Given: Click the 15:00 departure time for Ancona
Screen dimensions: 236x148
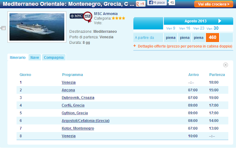Looking at the screenshot, I should click(214, 90).
